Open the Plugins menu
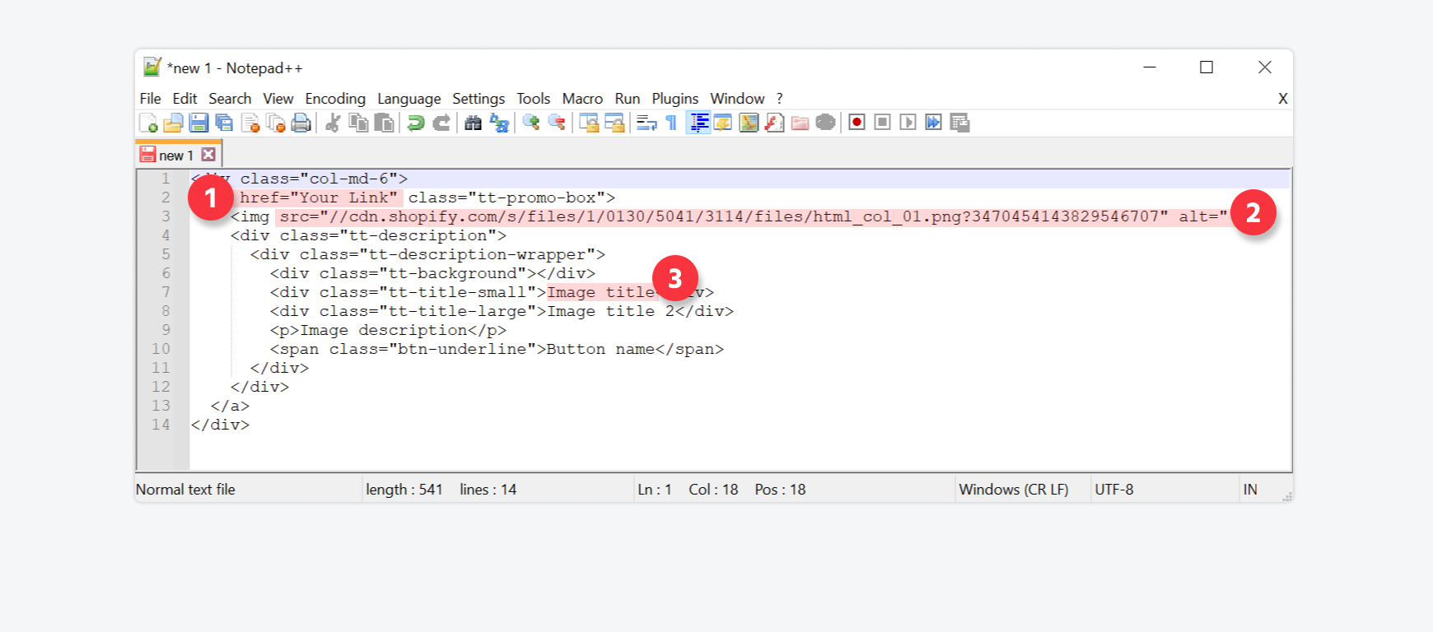This screenshot has height=632, width=1433. pos(674,99)
